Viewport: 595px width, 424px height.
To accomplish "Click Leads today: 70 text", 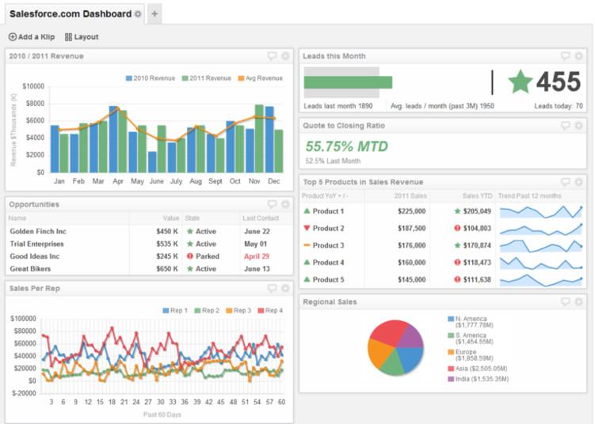I will coord(559,106).
